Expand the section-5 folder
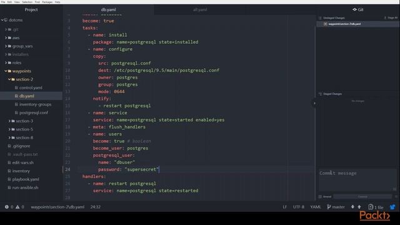This screenshot has height=225, width=400. [x=9, y=129]
